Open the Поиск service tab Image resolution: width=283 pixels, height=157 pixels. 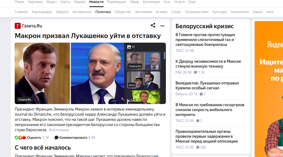coord(20,2)
